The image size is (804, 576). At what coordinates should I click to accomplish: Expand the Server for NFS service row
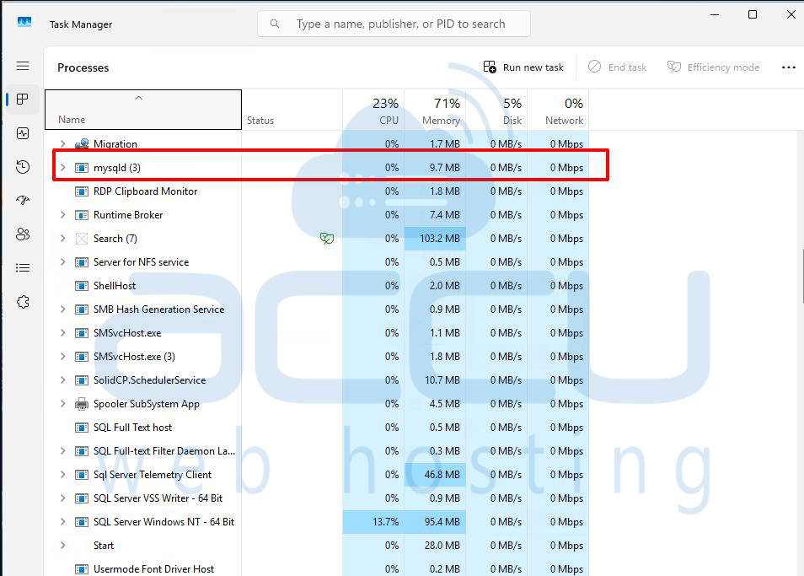click(x=62, y=261)
